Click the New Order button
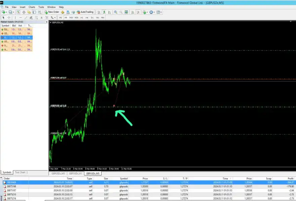Screen dimensions: 296x201 pos(52,12)
